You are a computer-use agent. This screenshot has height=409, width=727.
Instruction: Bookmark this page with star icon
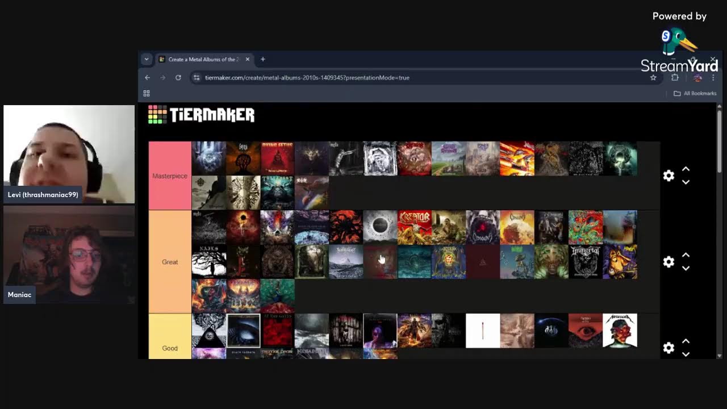pos(653,77)
